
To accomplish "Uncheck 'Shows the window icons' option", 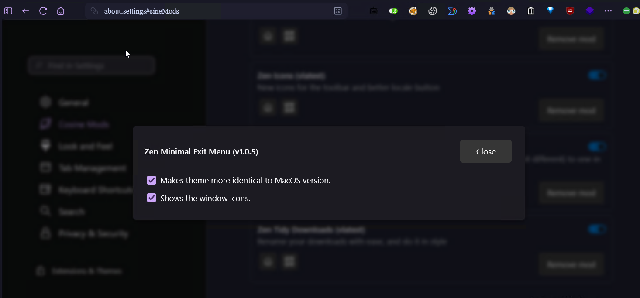I will pyautogui.click(x=151, y=198).
